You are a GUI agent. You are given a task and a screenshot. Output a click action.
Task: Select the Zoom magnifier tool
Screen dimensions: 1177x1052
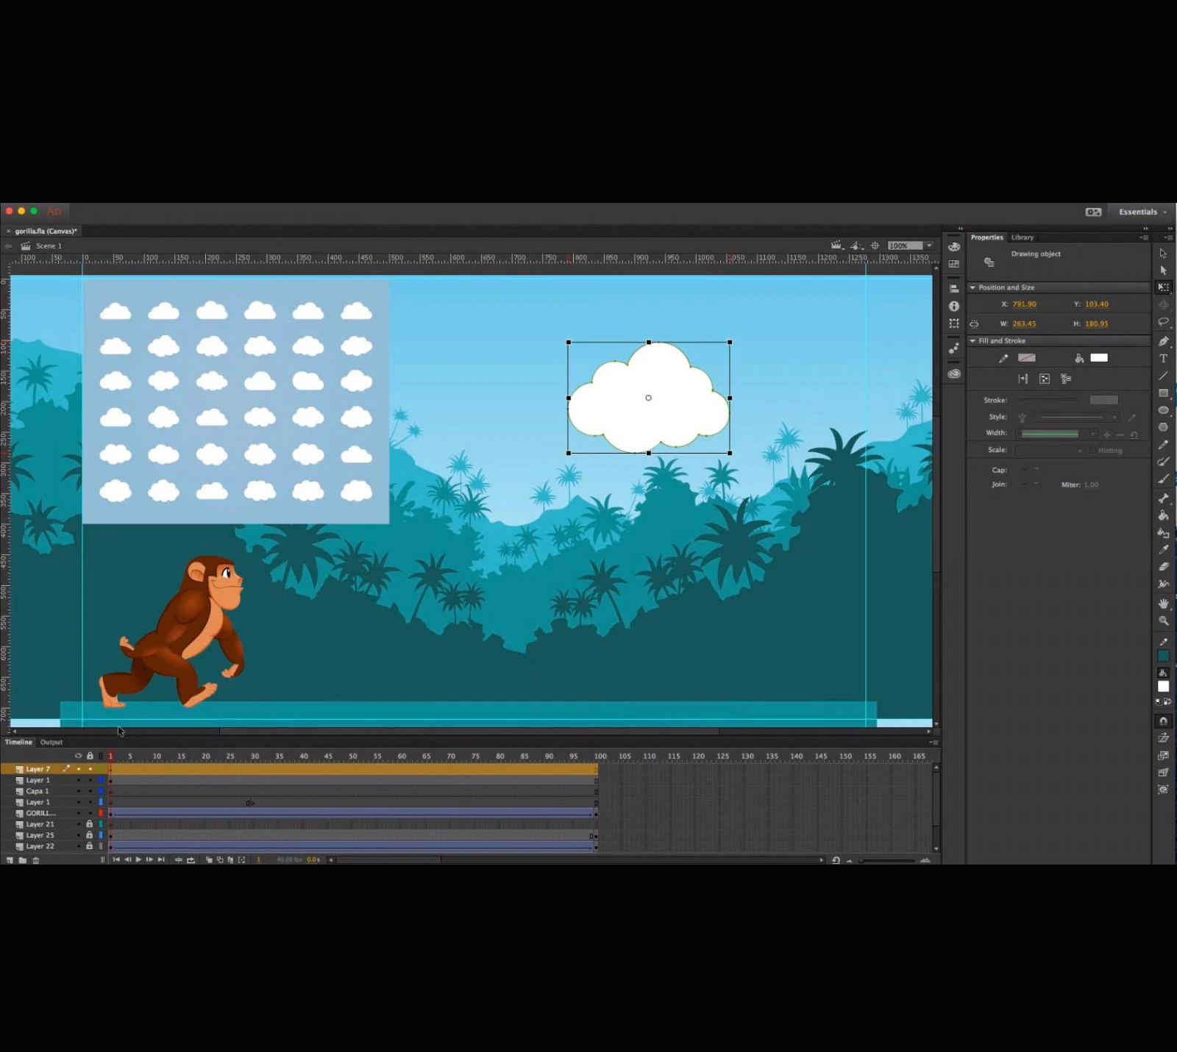(x=1163, y=621)
